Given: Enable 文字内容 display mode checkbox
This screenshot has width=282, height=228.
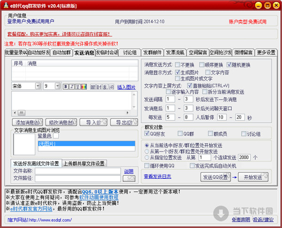Looking at the screenshot, I should (x=208, y=72).
